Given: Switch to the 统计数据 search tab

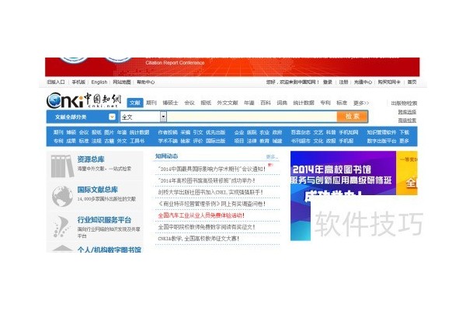Looking at the screenshot, I should pos(304,103).
